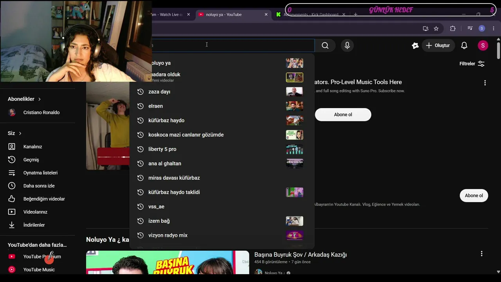Start voice search with the microphone icon

[x=347, y=45]
